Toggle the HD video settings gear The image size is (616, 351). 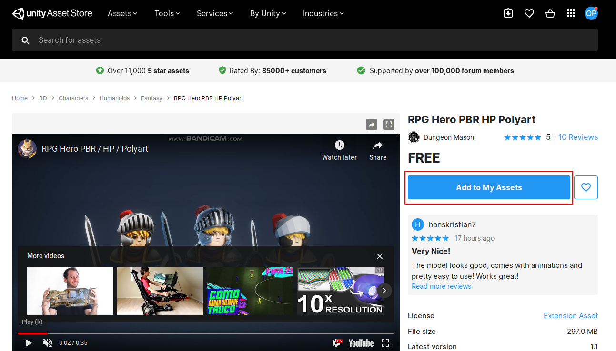(x=337, y=343)
